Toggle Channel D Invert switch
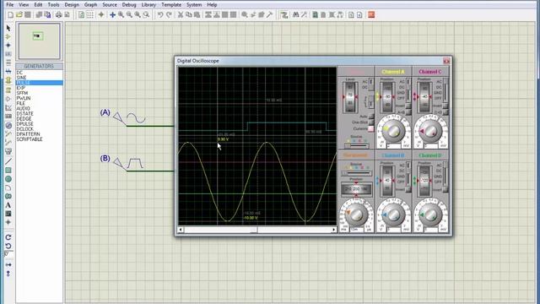 pos(445,189)
